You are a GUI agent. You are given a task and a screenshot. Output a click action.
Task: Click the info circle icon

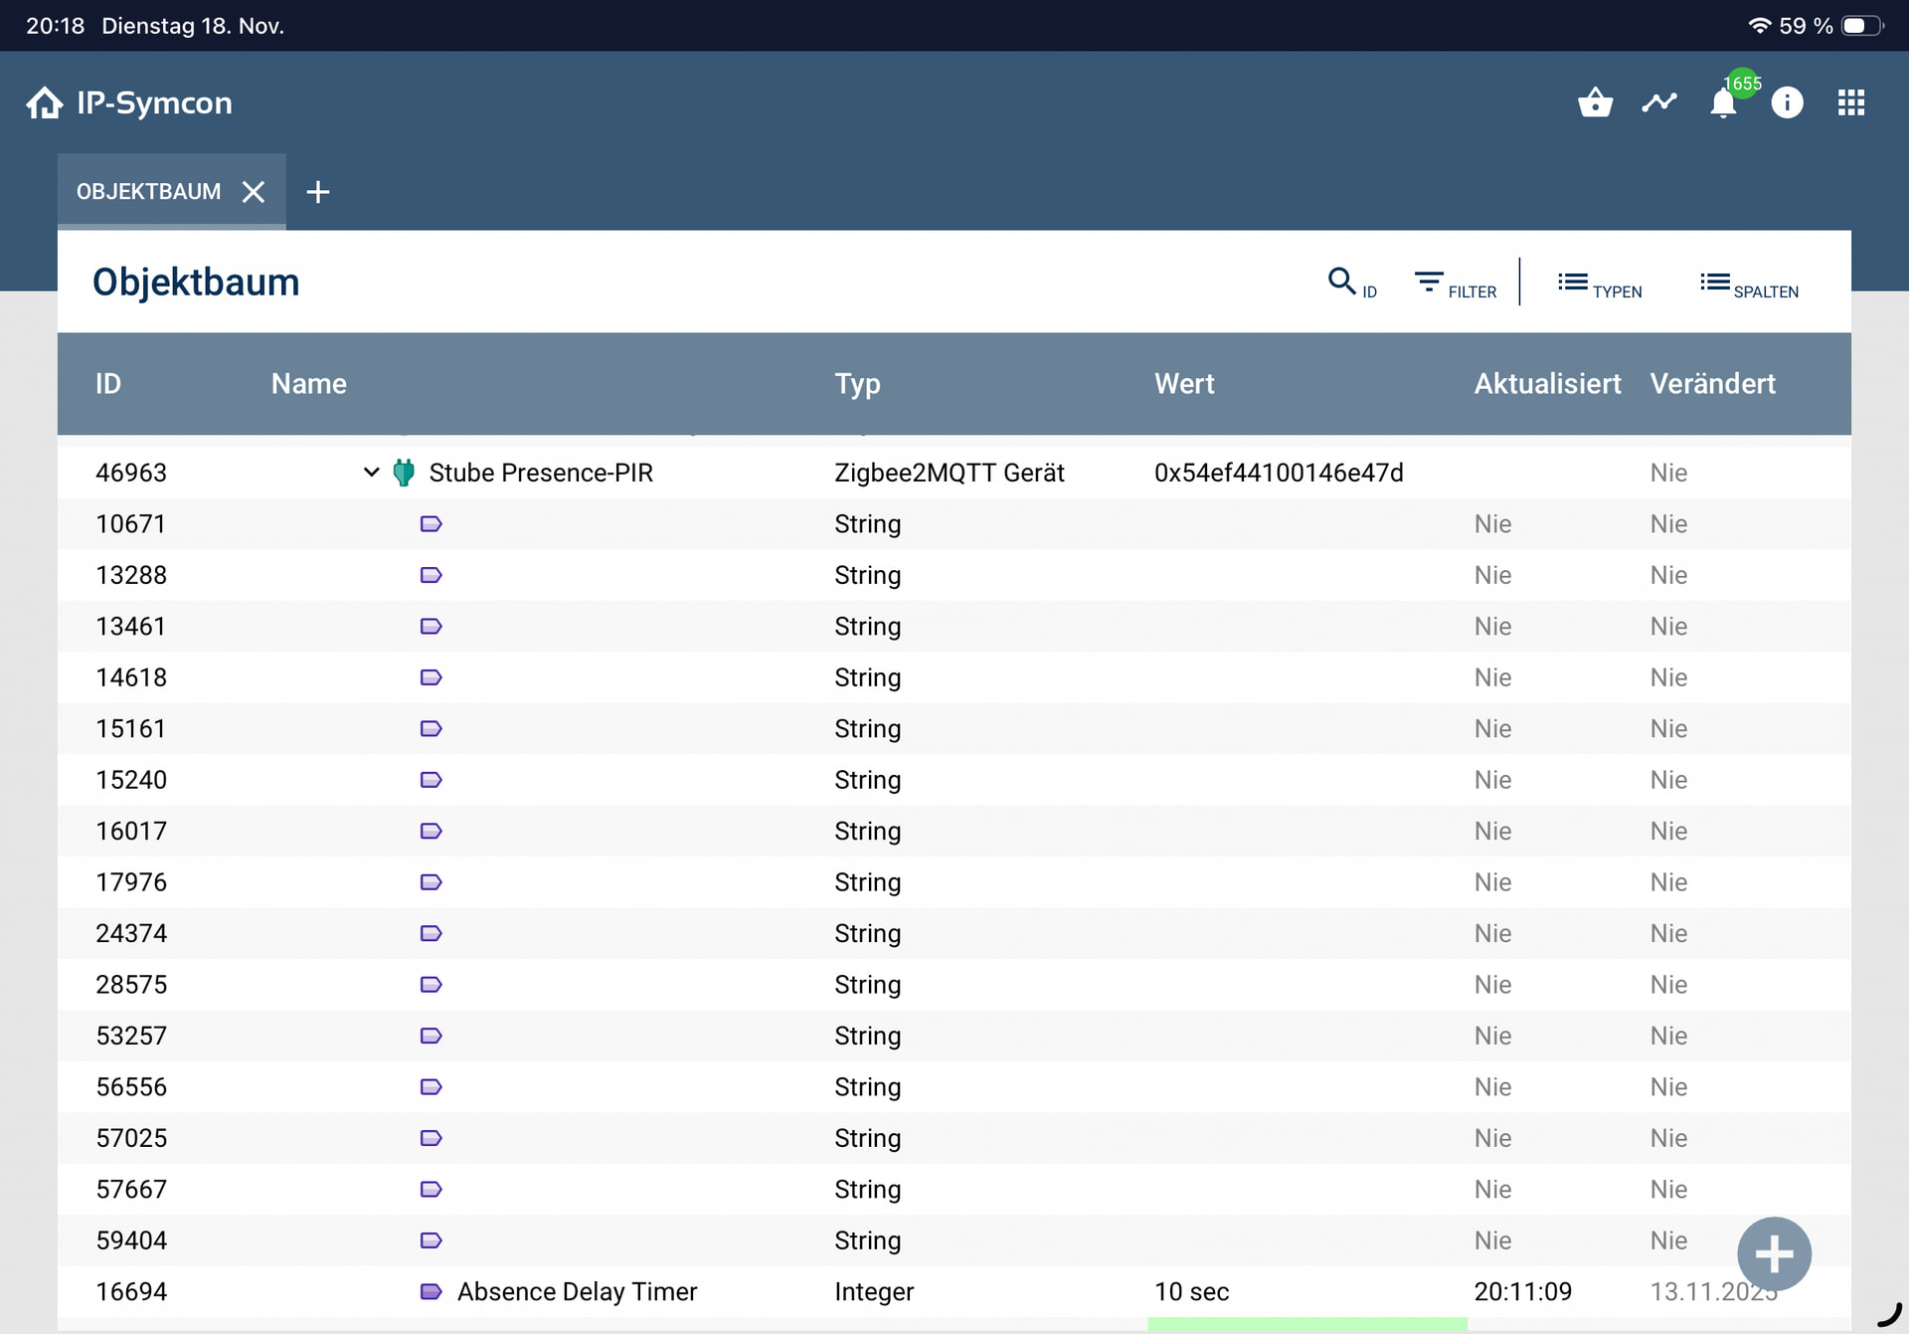point(1787,102)
